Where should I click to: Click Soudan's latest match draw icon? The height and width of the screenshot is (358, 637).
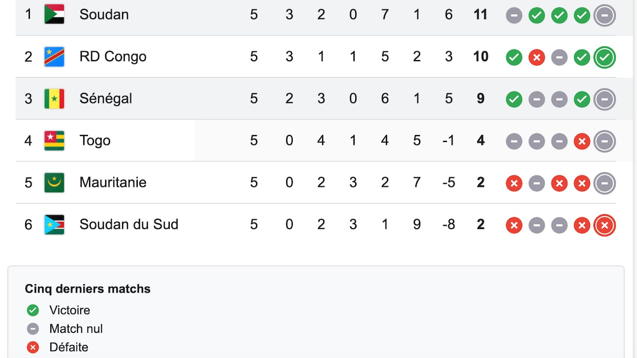click(x=605, y=16)
